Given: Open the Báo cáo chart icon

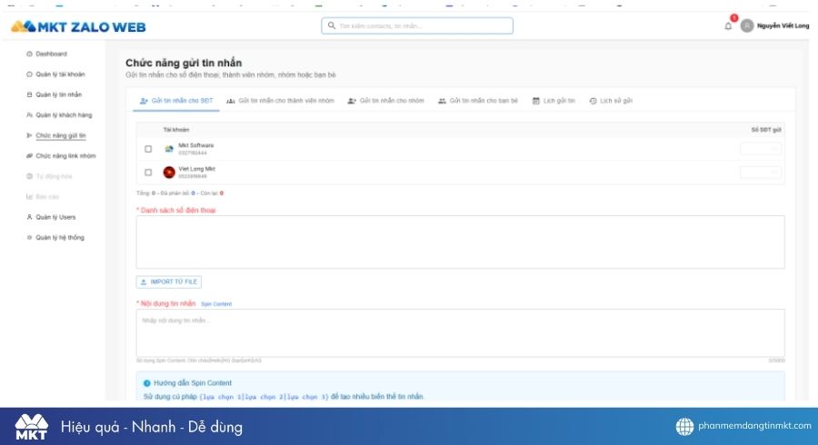Looking at the screenshot, I should click(29, 196).
